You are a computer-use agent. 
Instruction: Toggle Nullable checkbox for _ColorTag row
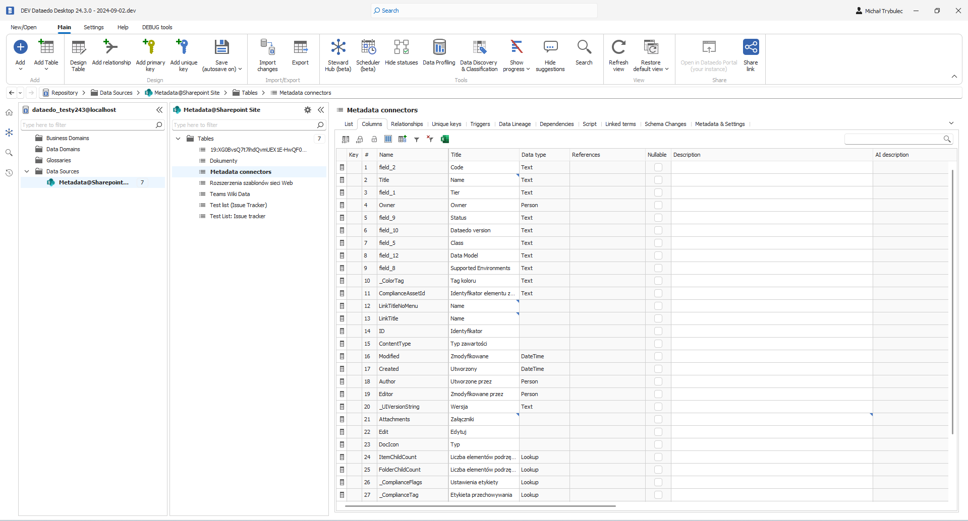[x=658, y=281]
